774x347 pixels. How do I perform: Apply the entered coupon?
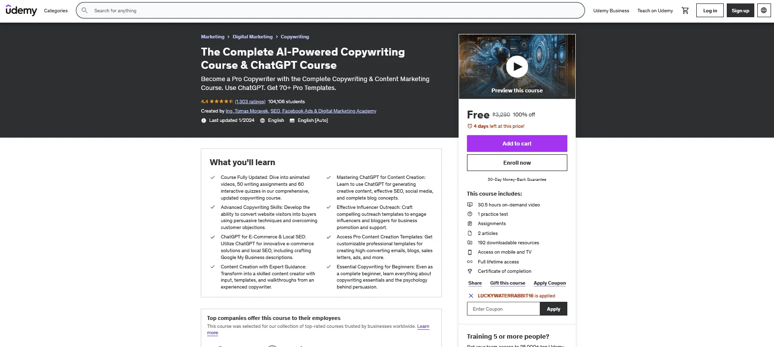[x=554, y=309]
